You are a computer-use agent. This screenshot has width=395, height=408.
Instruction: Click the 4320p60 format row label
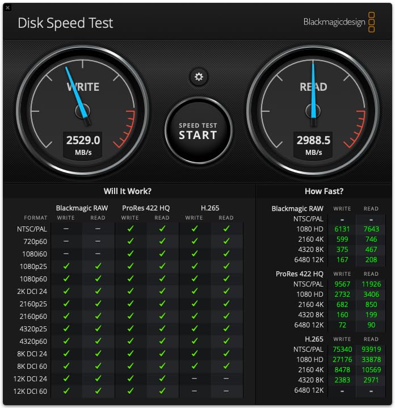33,342
